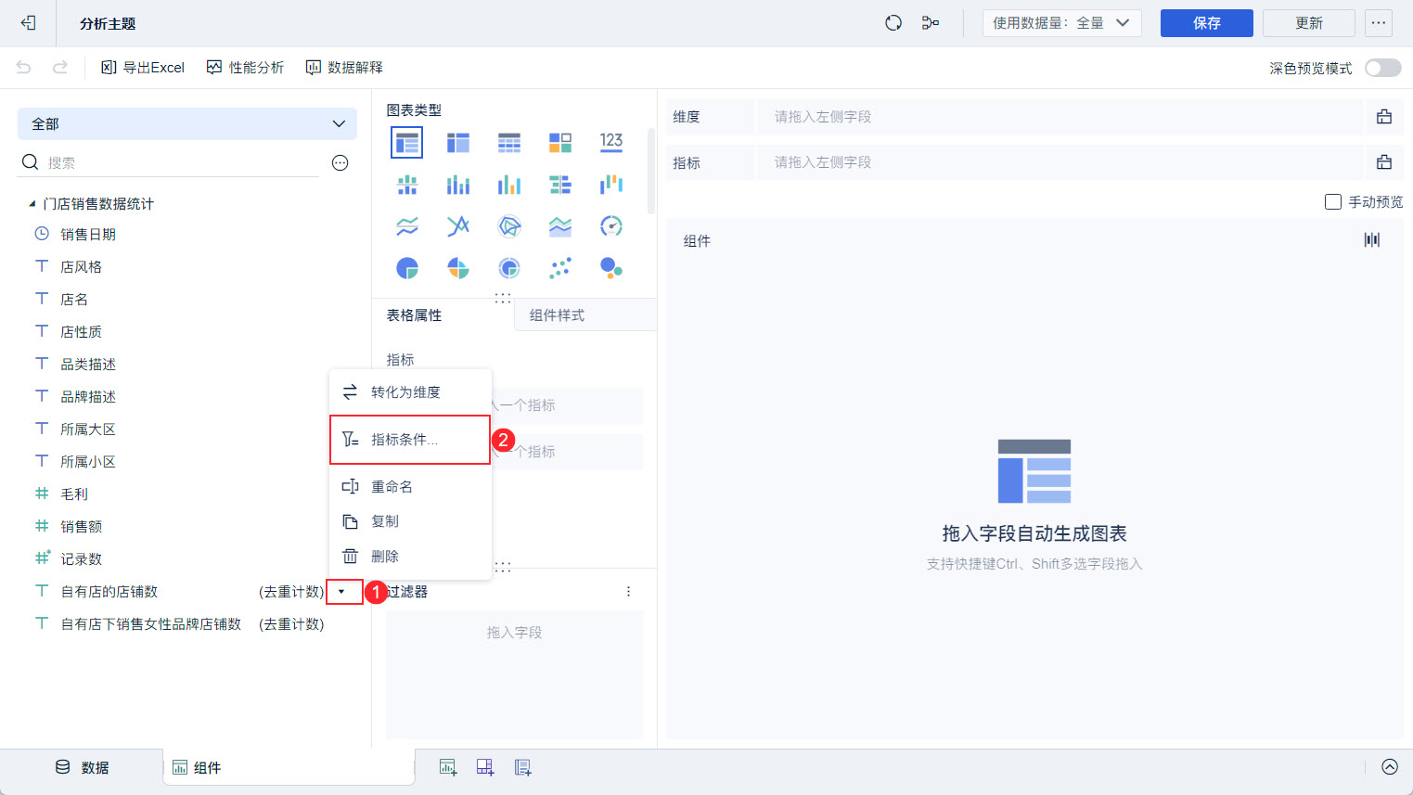
Task: Undo the last action
Action: [x=24, y=67]
